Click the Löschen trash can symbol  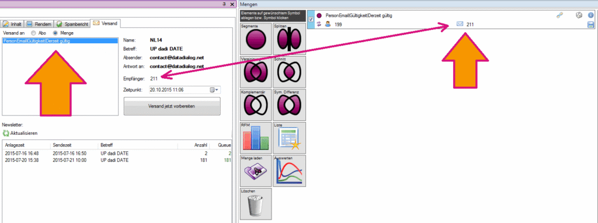[256, 204]
